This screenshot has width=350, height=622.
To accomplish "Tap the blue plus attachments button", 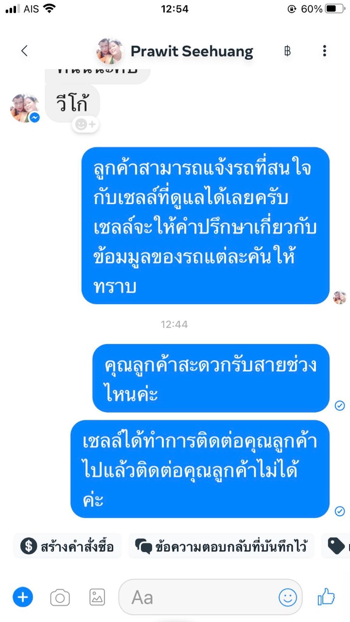I will pos(22,597).
